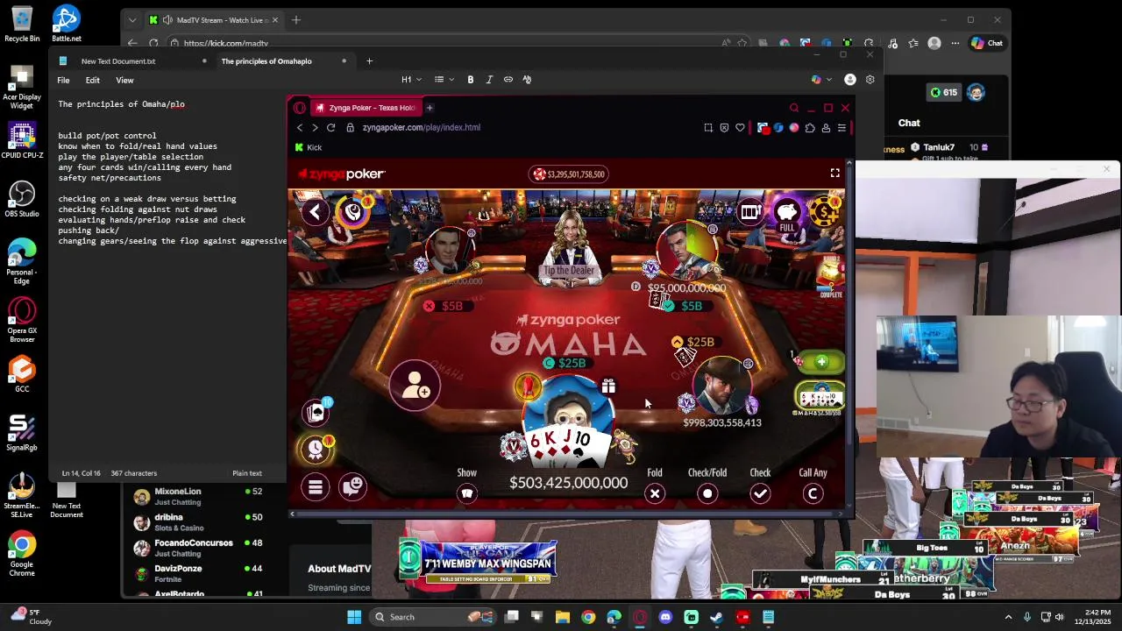Click the Plain text status bar entry
Viewport: 1122px width, 631px height.
[247, 473]
